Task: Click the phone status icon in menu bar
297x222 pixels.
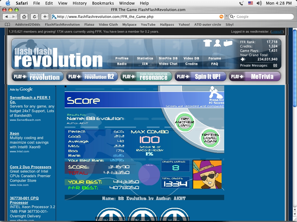Action: tap(241, 3)
